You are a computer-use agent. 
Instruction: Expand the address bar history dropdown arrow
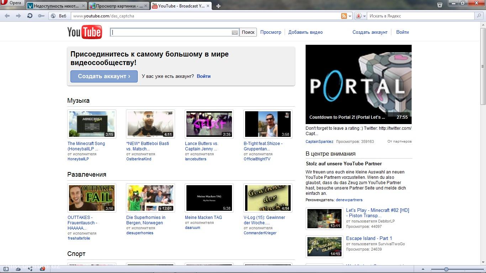point(350,16)
